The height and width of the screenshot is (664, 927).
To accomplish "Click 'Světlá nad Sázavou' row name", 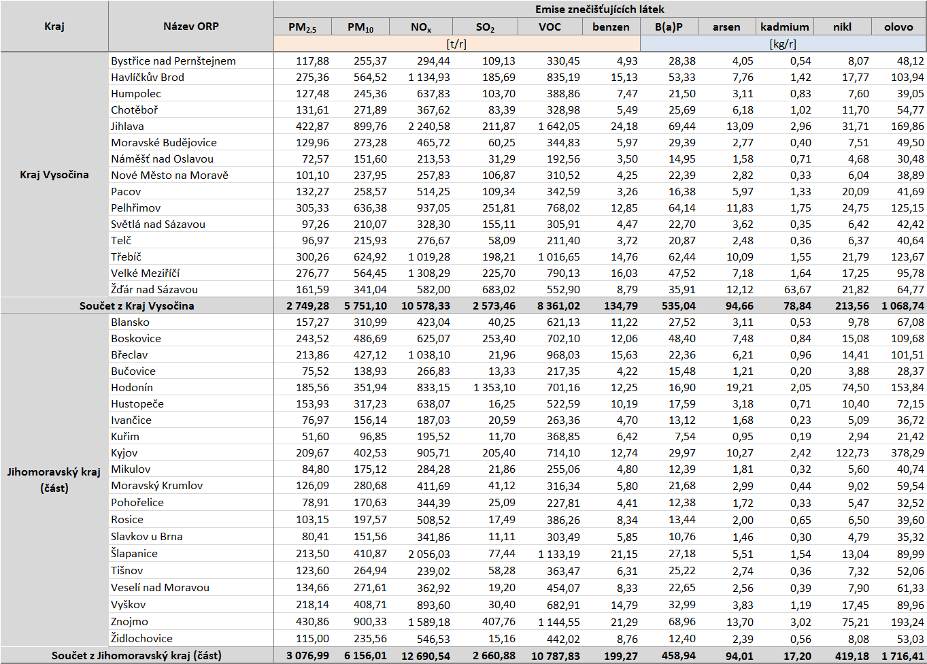I will coord(158,224).
